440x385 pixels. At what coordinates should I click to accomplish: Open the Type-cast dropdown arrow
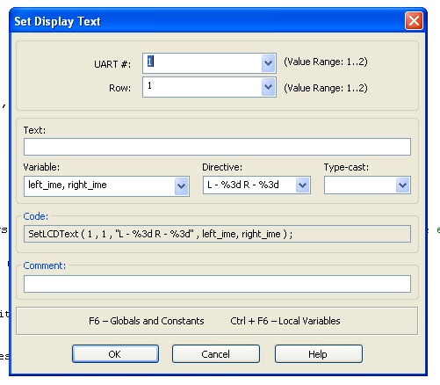click(x=402, y=185)
